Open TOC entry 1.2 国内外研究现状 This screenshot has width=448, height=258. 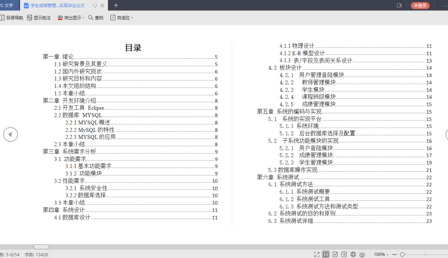(136, 71)
